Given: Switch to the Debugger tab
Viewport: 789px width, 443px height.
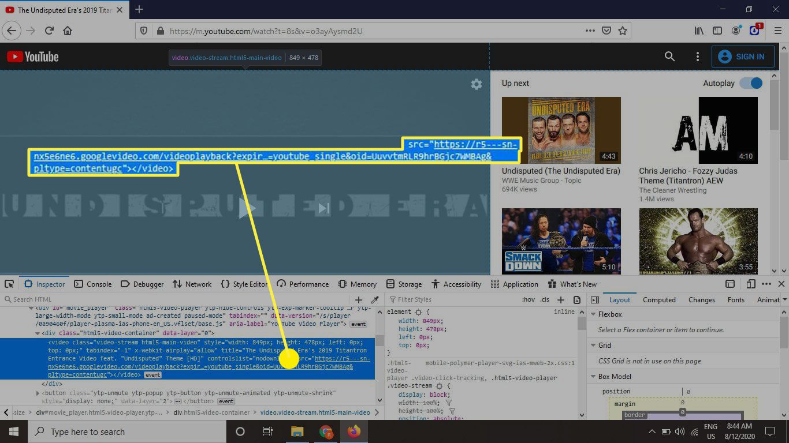Looking at the screenshot, I should pyautogui.click(x=142, y=284).
